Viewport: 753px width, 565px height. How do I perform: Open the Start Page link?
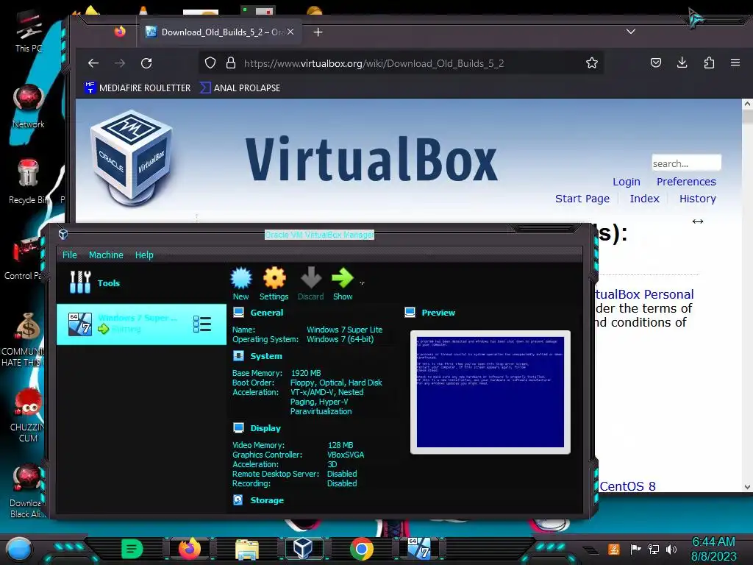pyautogui.click(x=582, y=199)
